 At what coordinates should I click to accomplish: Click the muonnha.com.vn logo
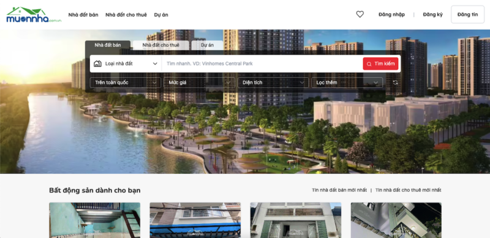(34, 15)
